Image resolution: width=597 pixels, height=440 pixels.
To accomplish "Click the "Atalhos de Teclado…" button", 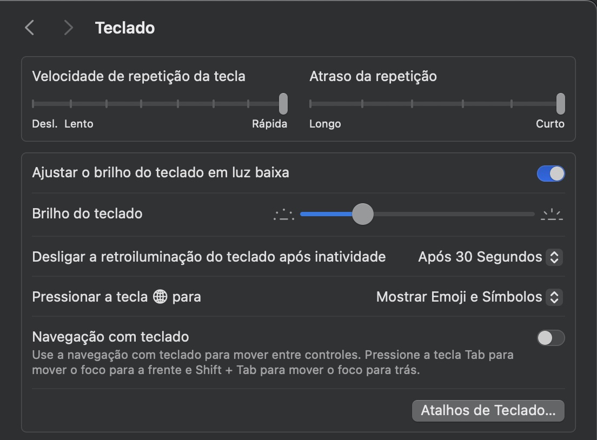I will [487, 411].
